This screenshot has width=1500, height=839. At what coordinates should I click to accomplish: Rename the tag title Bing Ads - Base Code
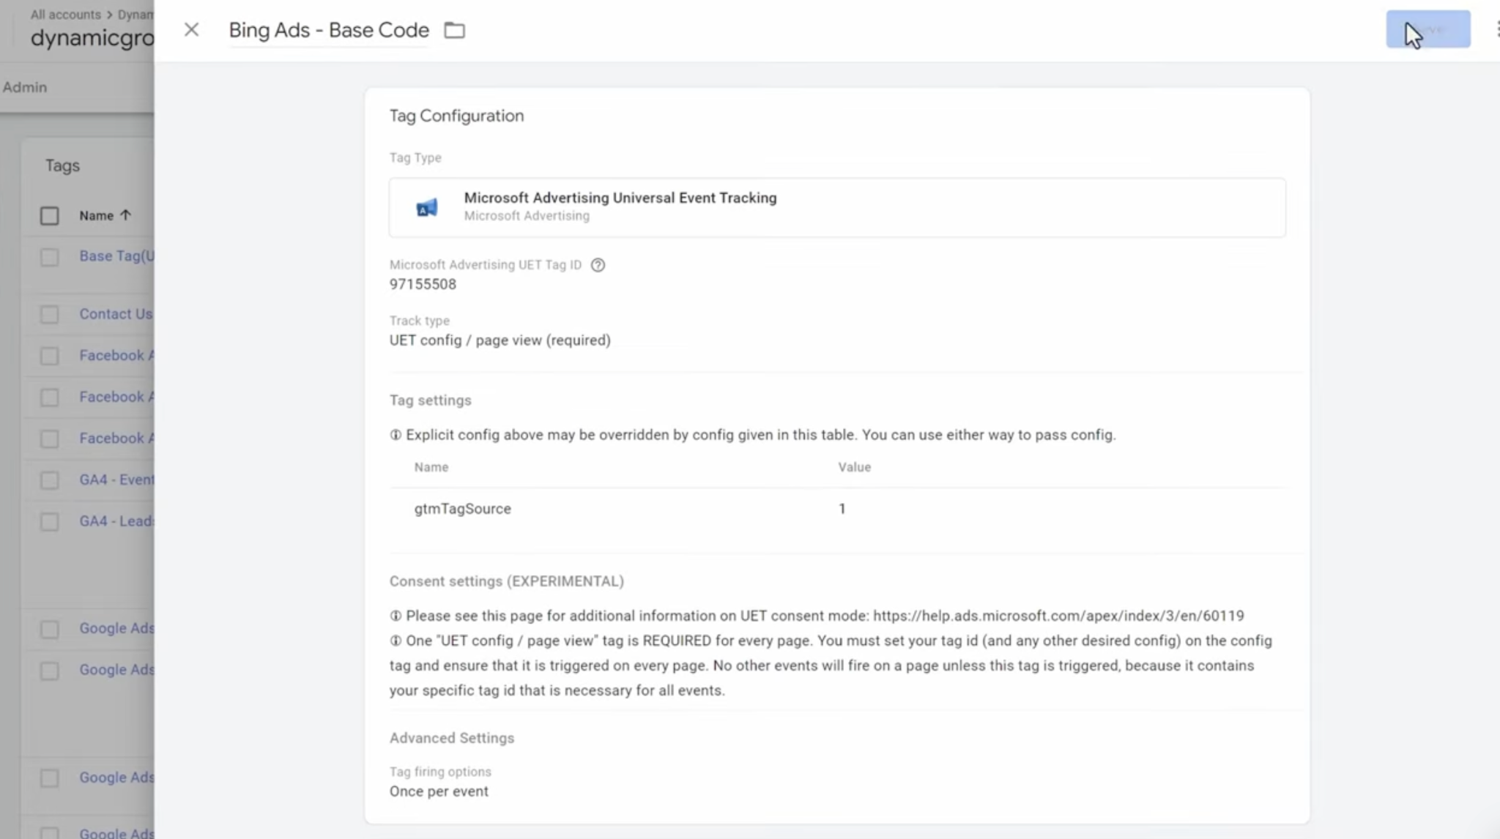(x=329, y=30)
